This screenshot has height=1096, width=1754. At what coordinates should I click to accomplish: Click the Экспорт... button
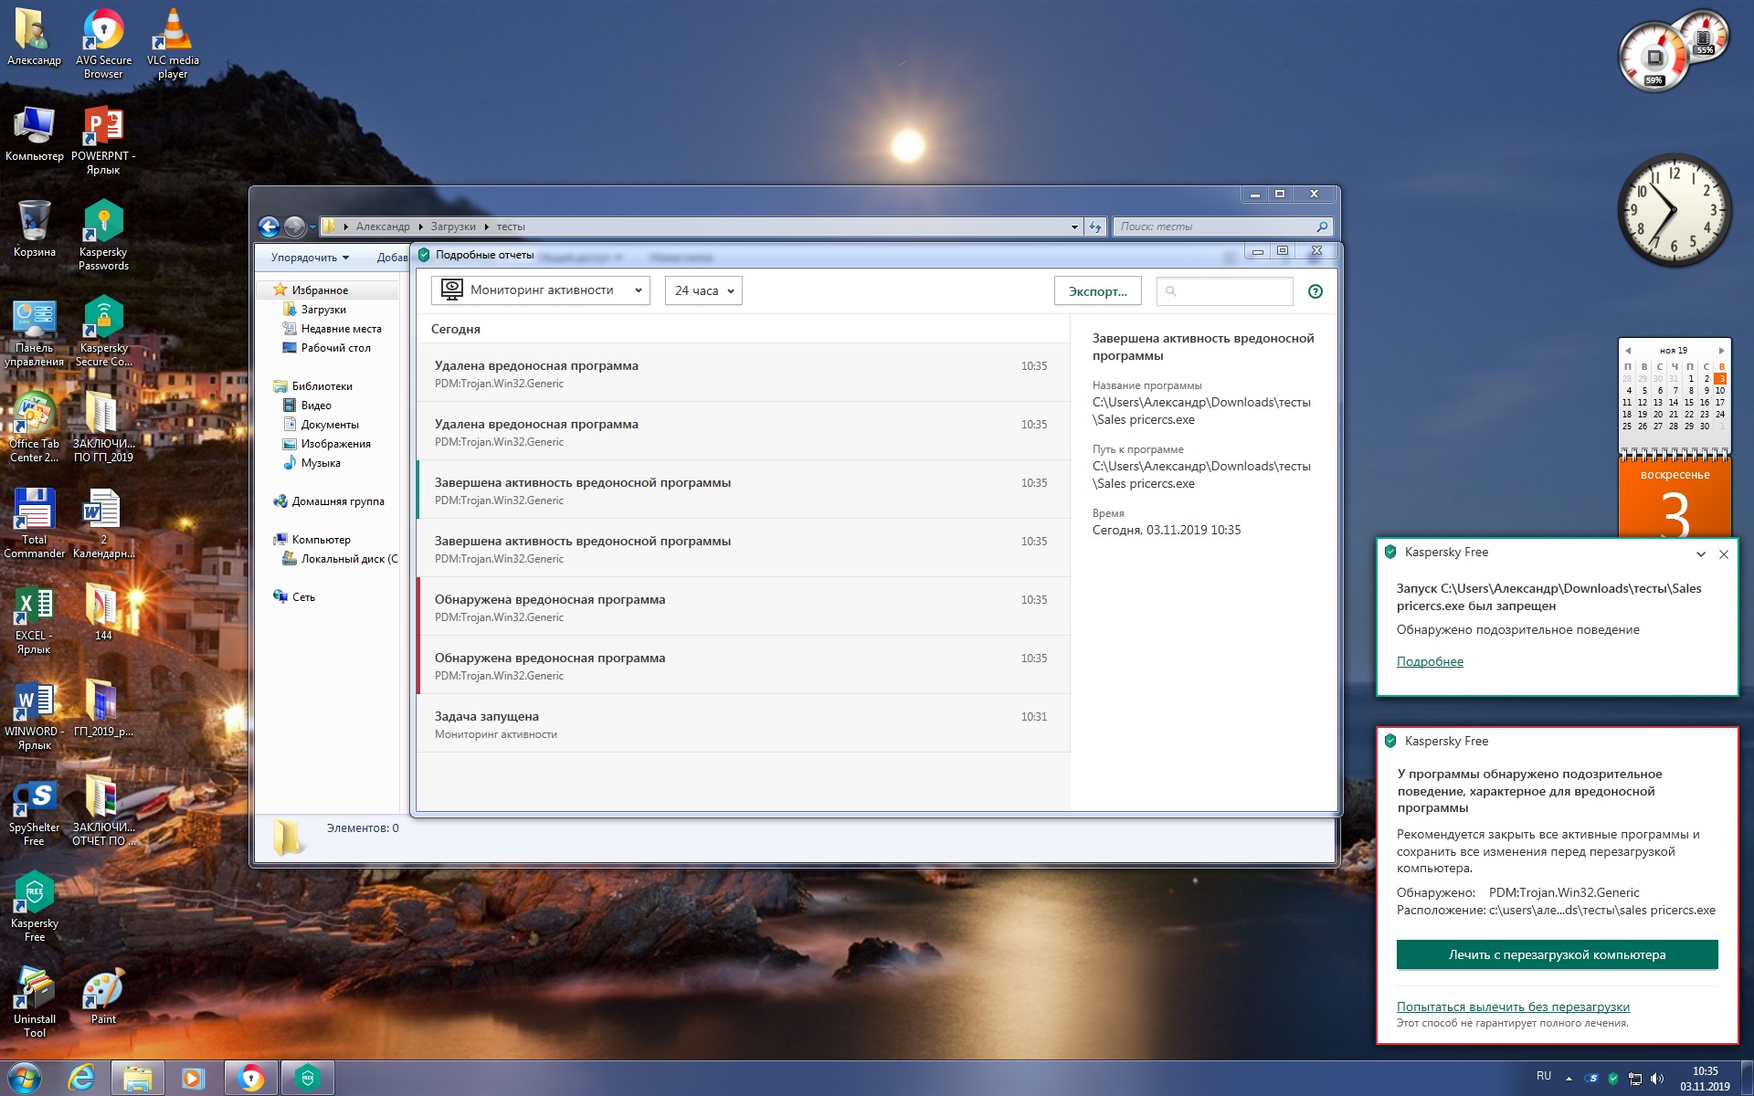pyautogui.click(x=1097, y=291)
